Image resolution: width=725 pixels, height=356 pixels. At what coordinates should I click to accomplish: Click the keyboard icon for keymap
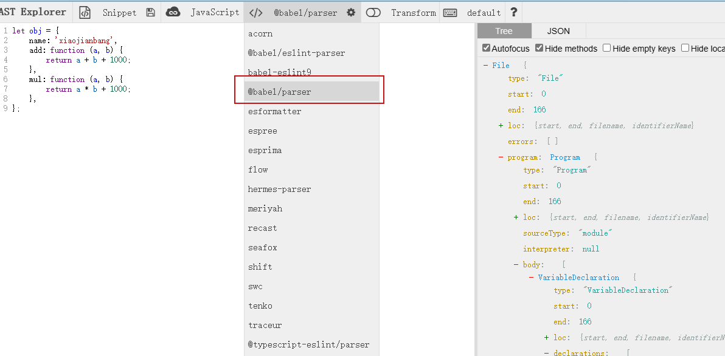pos(450,12)
